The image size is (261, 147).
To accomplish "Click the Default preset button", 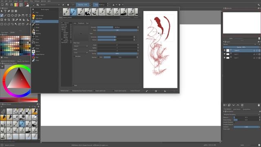I will (64, 91).
